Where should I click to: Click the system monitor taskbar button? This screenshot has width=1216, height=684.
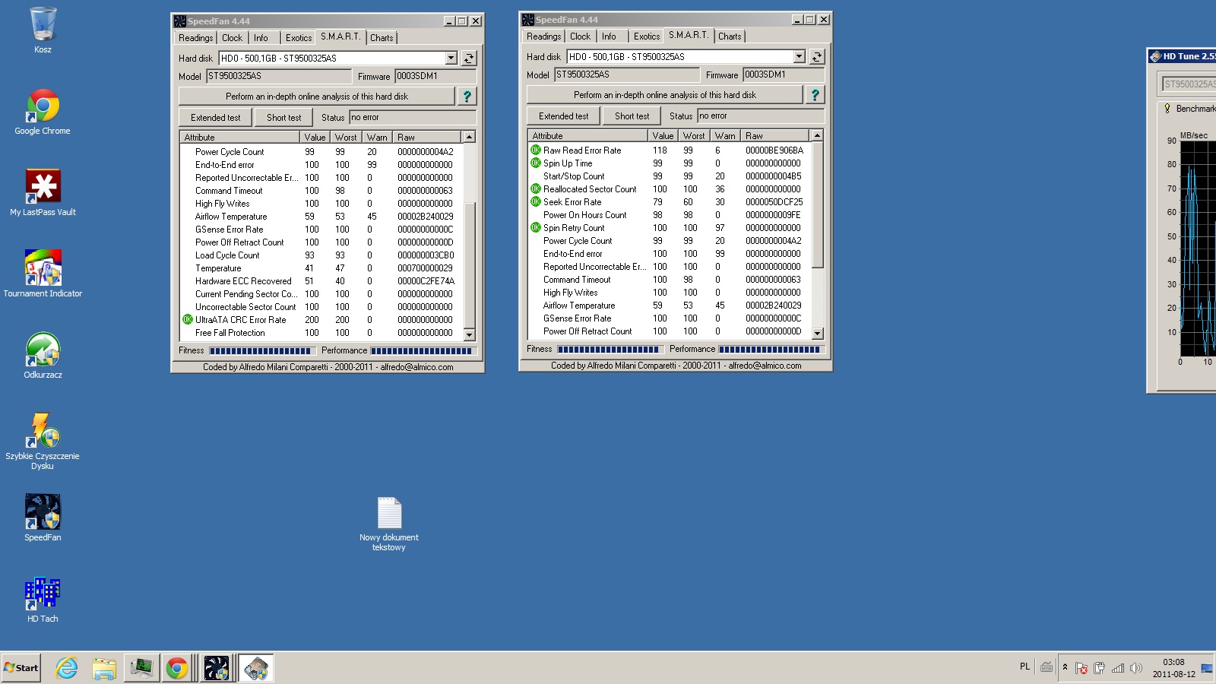click(x=141, y=668)
